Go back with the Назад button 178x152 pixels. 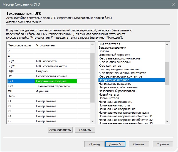[94, 144]
